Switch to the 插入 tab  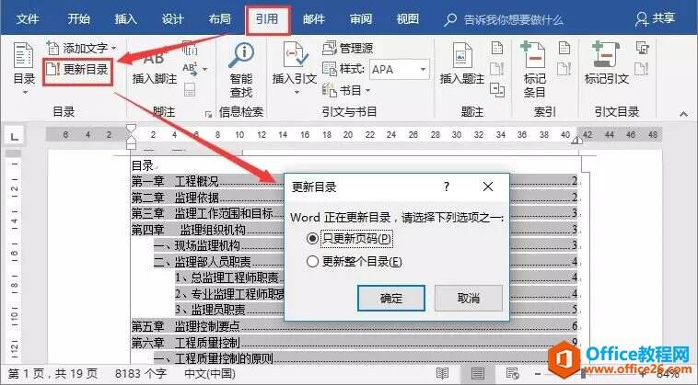pos(125,18)
